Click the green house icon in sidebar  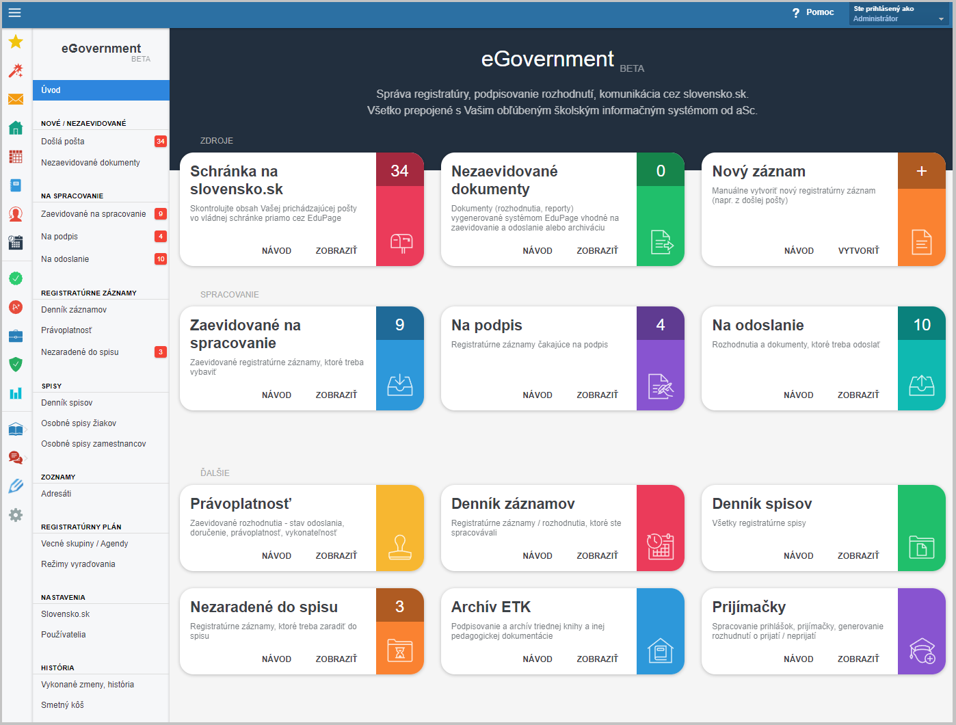[x=16, y=128]
